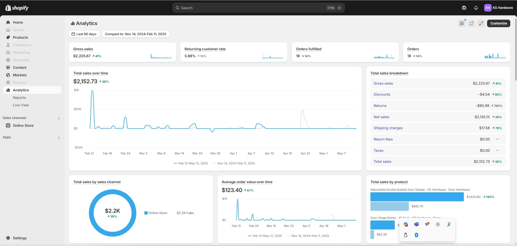The height and width of the screenshot is (246, 517).
Task: Expand the Sales channels section chevron
Action: click(x=59, y=118)
